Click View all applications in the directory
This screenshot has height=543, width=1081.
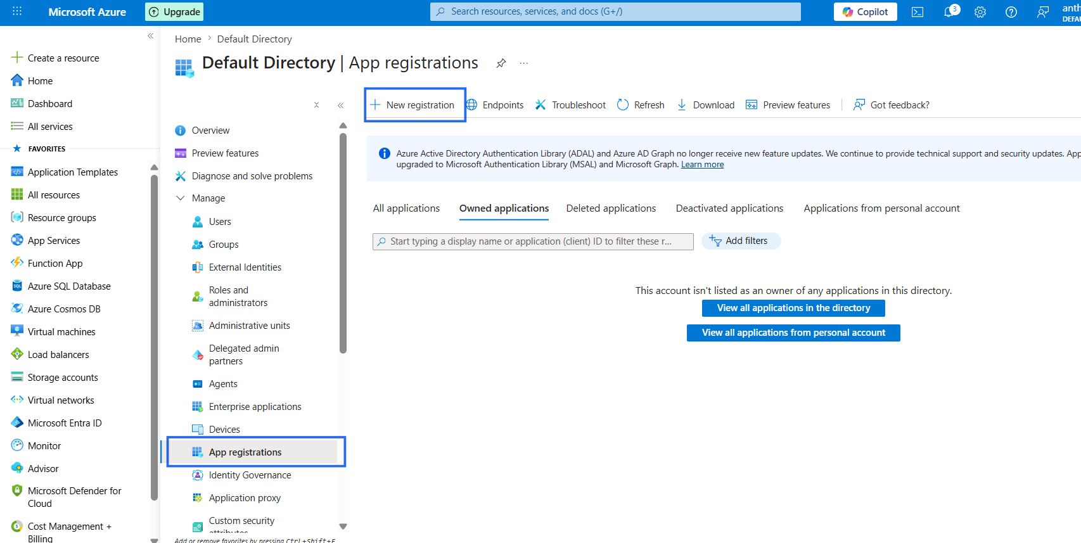[x=793, y=308]
